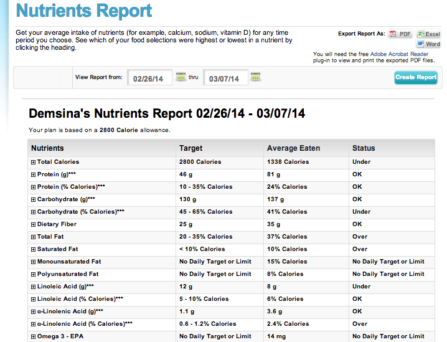Export report as Excel
The height and width of the screenshot is (342, 447).
pyautogui.click(x=428, y=34)
